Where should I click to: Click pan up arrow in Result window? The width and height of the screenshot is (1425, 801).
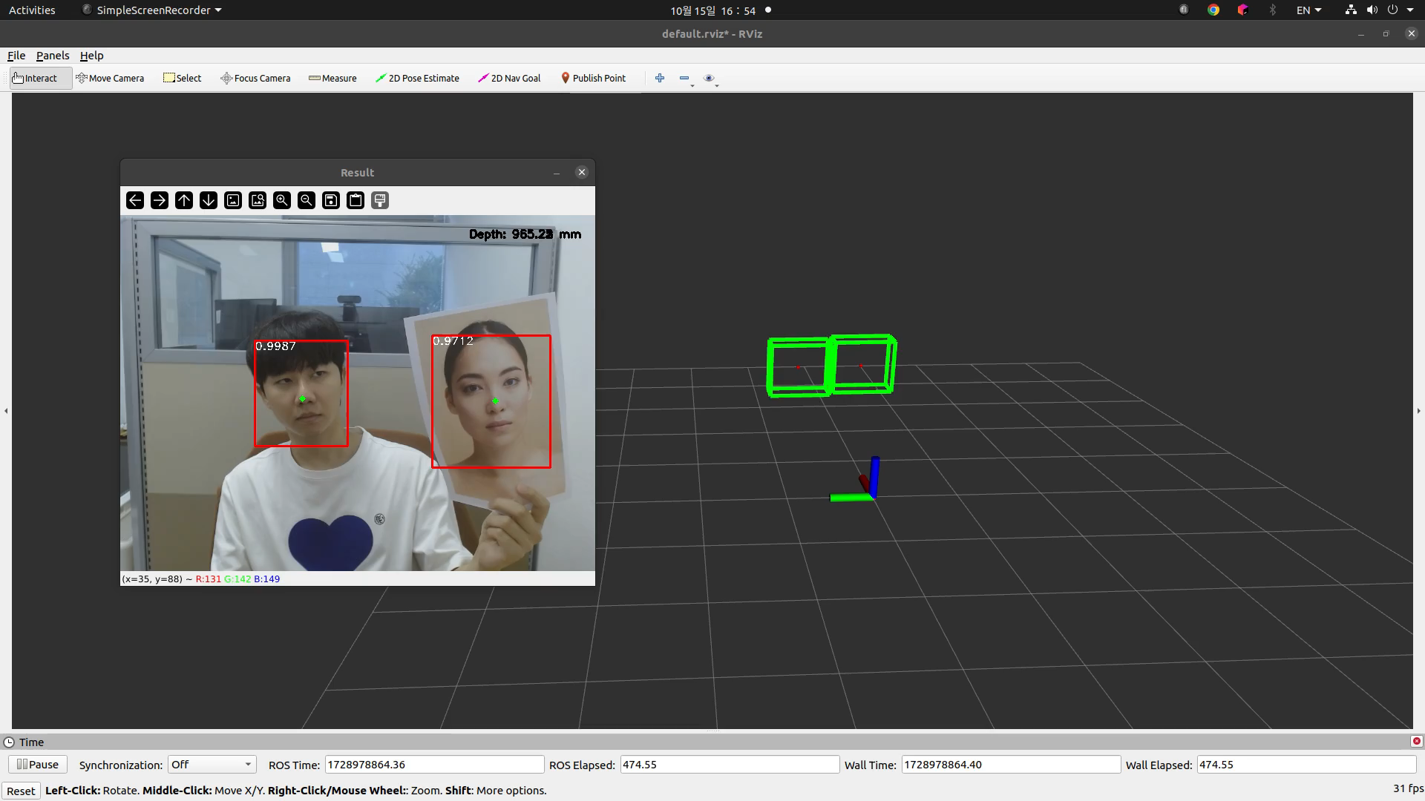pyautogui.click(x=183, y=200)
